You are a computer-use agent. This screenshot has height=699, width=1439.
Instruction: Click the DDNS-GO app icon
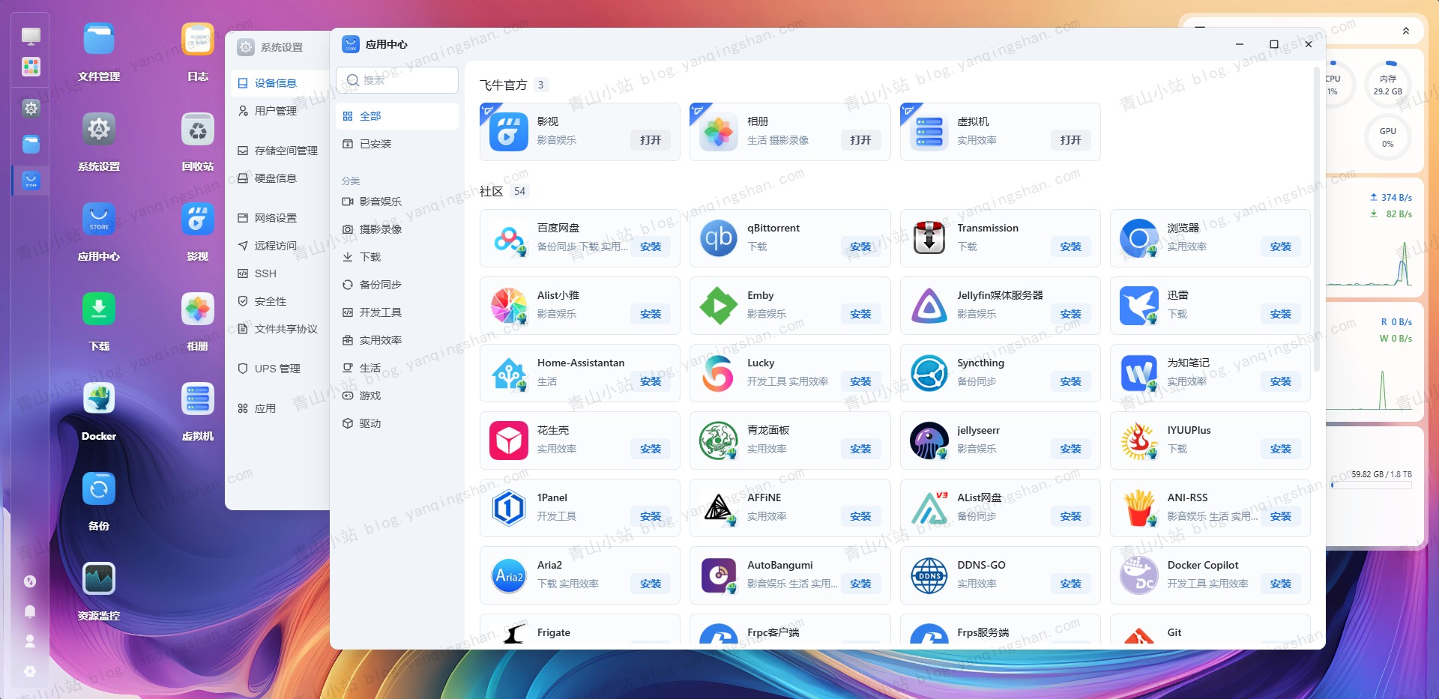click(x=929, y=575)
